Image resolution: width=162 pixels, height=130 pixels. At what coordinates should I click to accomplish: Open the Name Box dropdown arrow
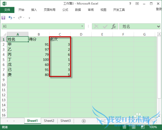[82, 26]
